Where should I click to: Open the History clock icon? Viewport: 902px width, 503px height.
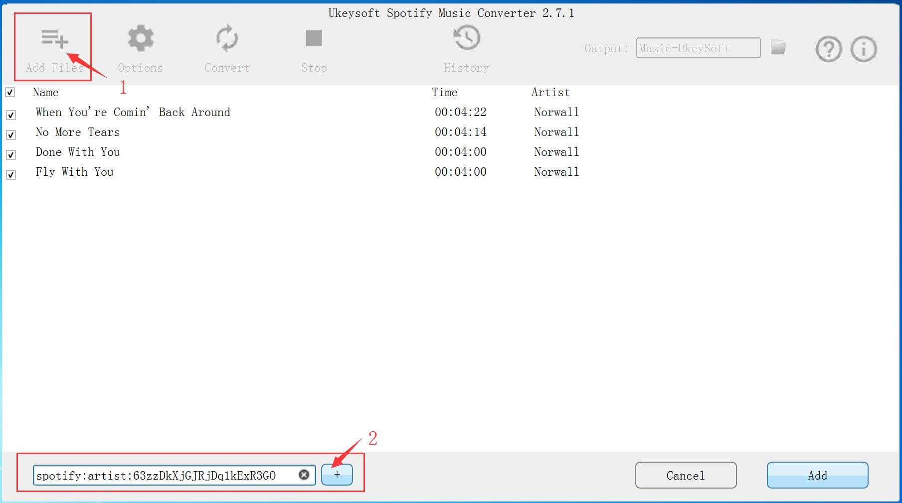pos(466,38)
